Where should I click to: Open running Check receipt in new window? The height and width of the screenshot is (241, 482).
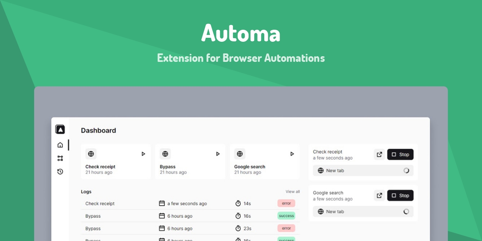click(x=379, y=155)
